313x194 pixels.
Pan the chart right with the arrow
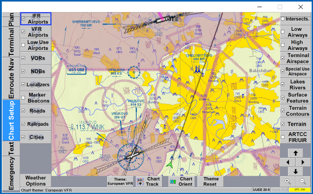click(303, 162)
